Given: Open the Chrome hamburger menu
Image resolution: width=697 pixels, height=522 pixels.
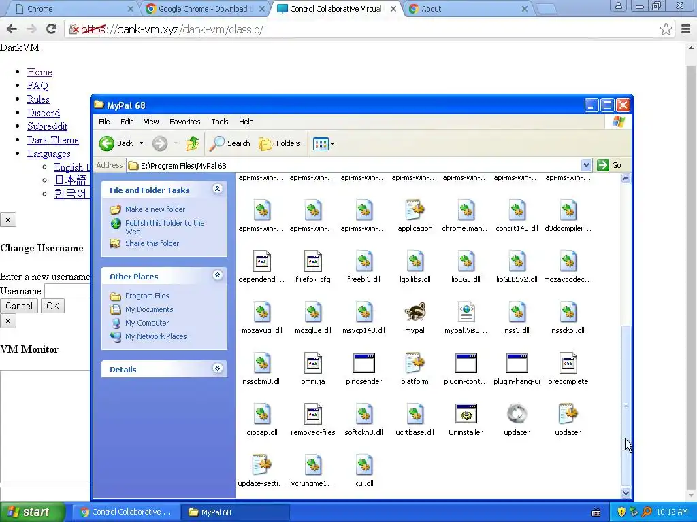Looking at the screenshot, I should (x=686, y=29).
